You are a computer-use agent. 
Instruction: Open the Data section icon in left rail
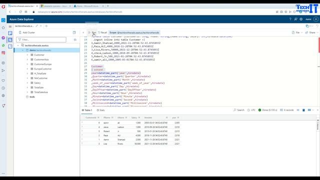click(x=10, y=33)
